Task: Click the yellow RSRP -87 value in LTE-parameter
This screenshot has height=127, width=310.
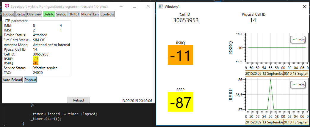Action: click(36, 59)
